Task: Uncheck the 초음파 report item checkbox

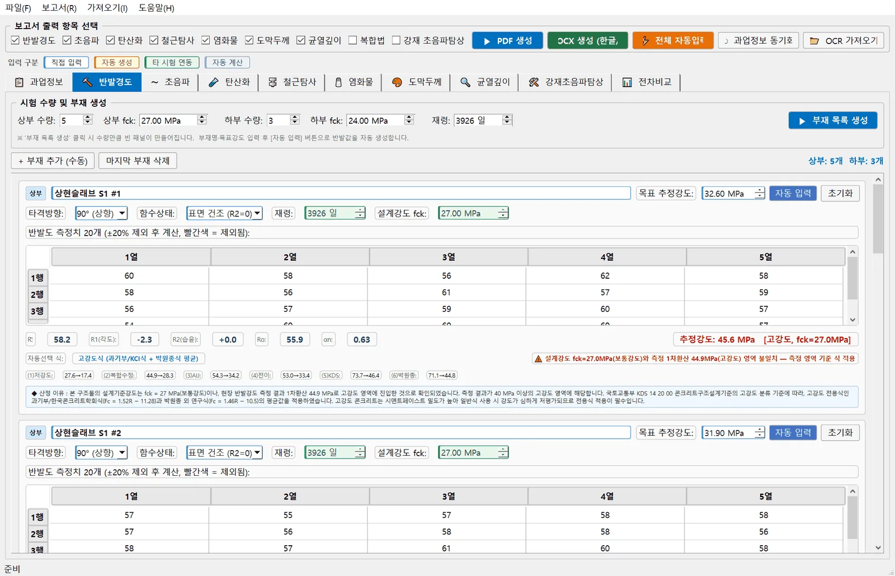Action: coord(67,40)
